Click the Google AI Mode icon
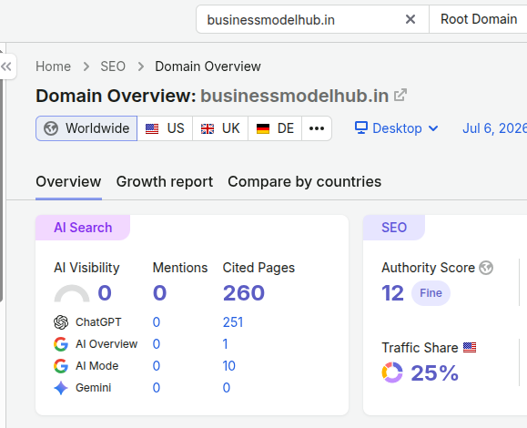Screen dimensions: 527x428 click(x=61, y=366)
